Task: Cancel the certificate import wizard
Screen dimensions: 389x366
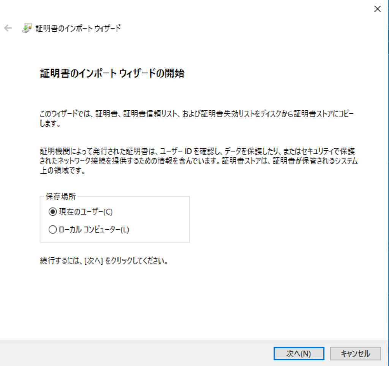Action: (356, 353)
